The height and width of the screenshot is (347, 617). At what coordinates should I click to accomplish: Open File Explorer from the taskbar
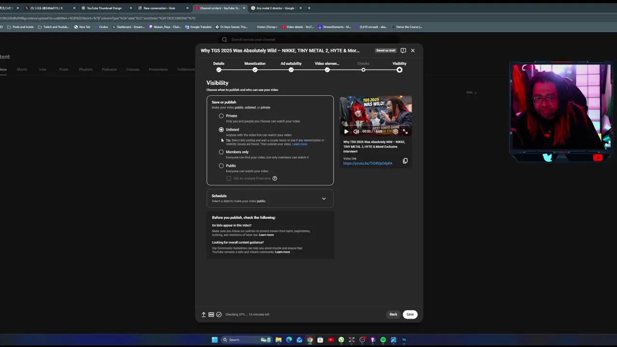tap(278, 340)
